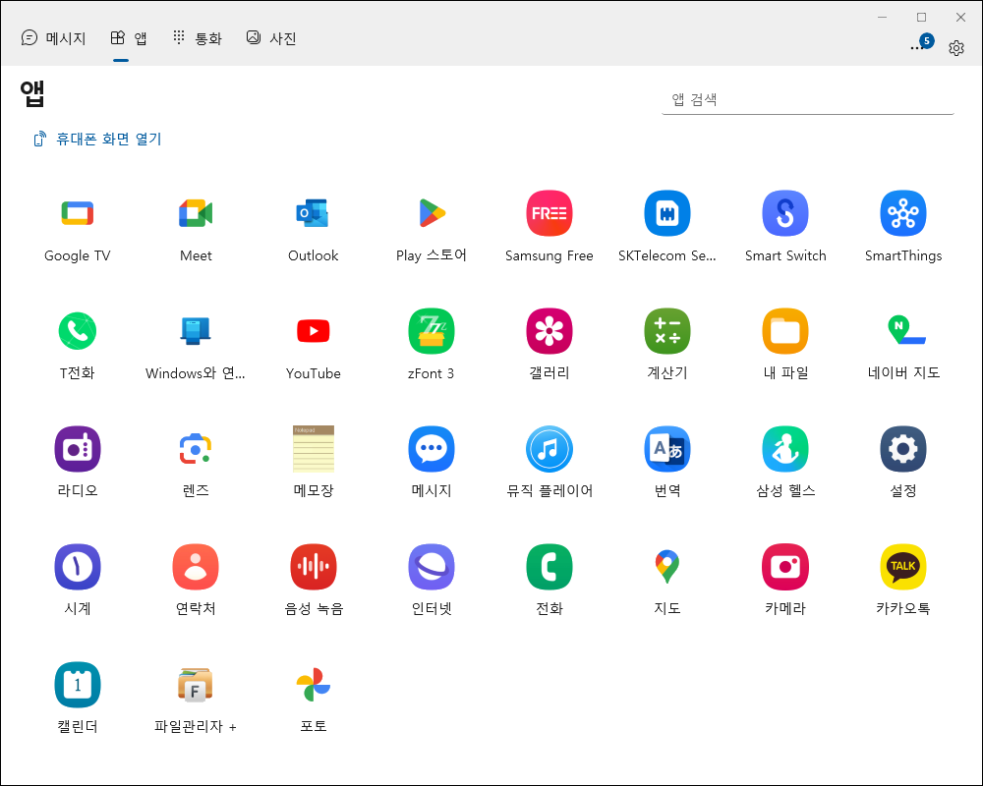Viewport: 983px width, 786px height.
Task: Close the window
Action: click(960, 18)
